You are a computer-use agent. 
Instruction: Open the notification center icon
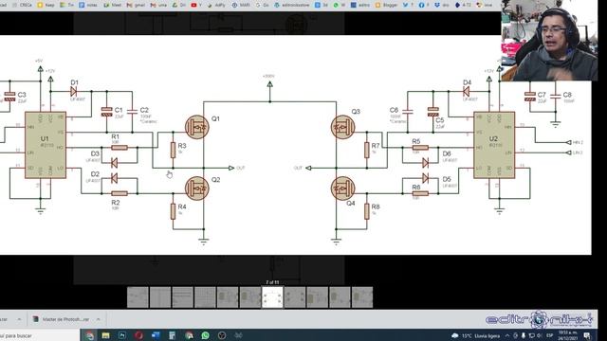pyautogui.click(x=587, y=335)
